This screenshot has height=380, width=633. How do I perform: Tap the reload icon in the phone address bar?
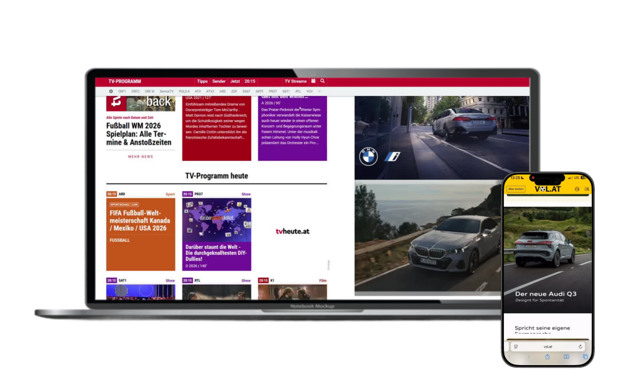(x=580, y=347)
